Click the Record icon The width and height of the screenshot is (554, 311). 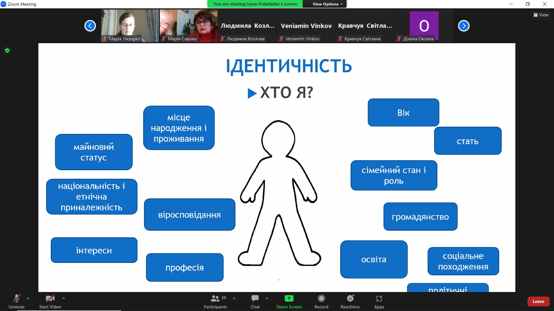coord(321,299)
